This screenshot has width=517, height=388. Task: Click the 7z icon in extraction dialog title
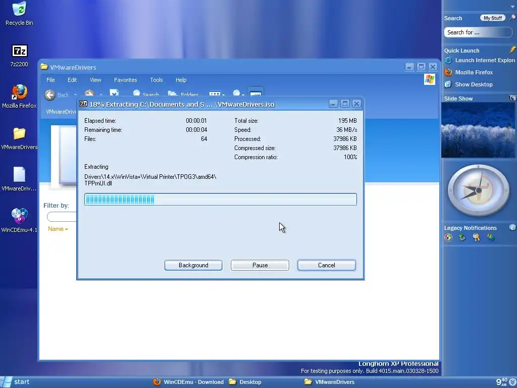[83, 104]
